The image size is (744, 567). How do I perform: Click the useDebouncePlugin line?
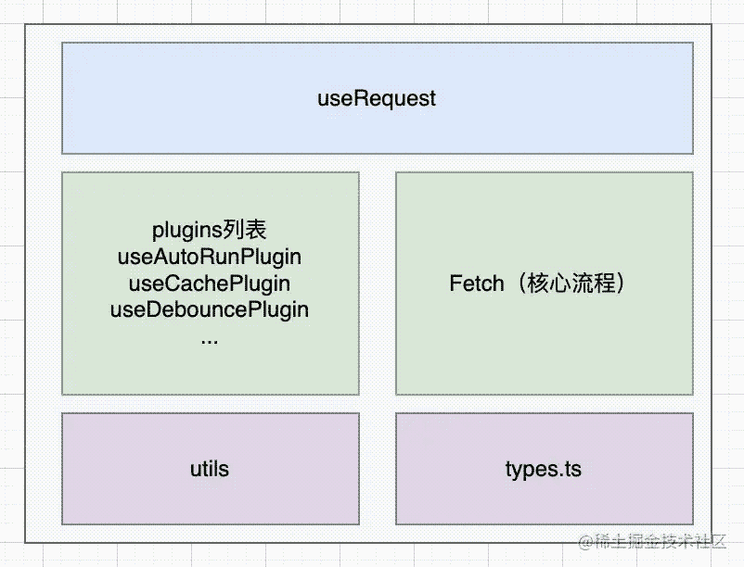coord(210,309)
